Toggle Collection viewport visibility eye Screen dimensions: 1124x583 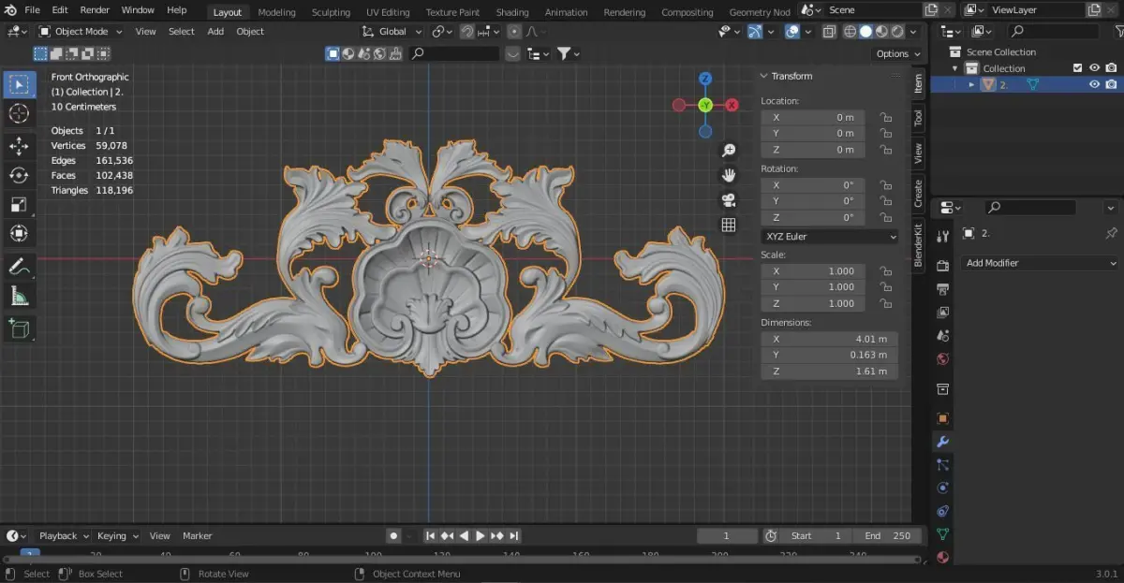1094,68
